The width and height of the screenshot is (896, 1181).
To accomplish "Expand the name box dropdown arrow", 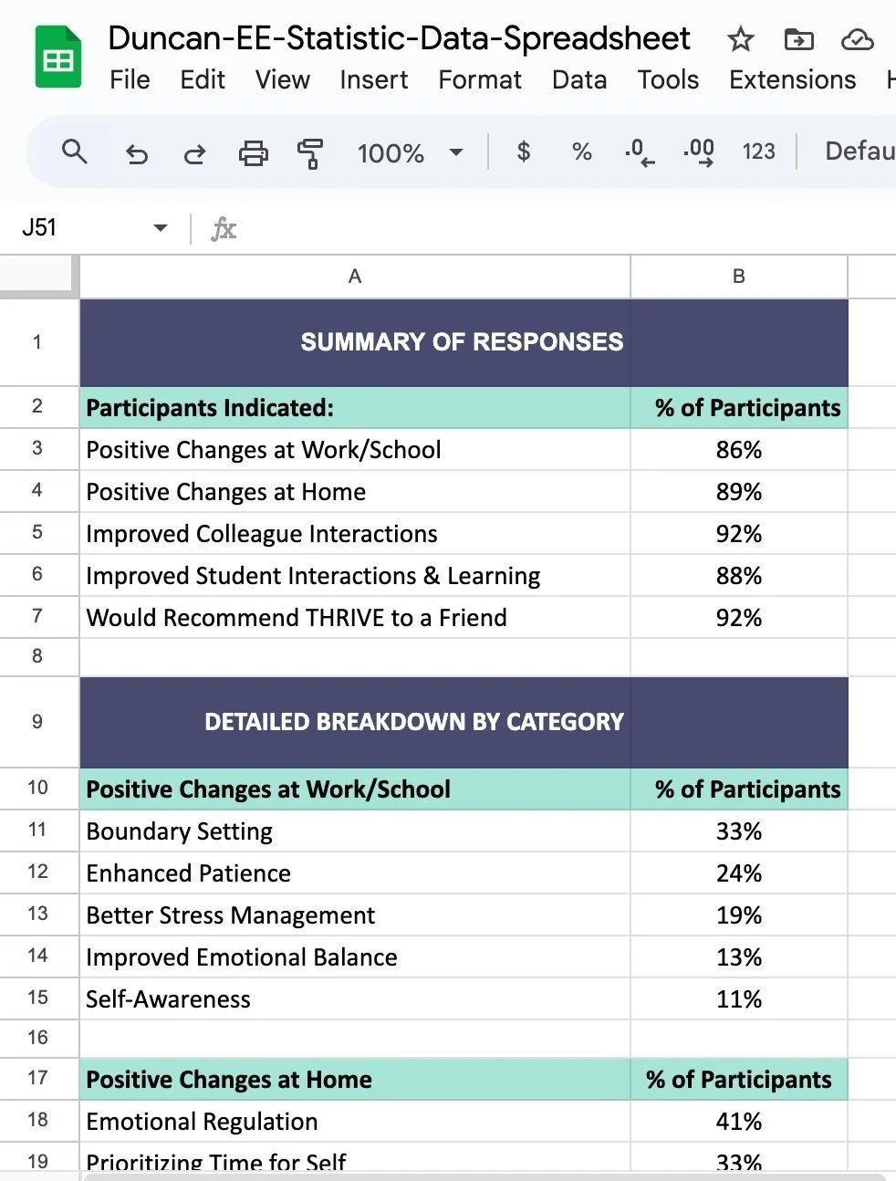I will tap(161, 227).
